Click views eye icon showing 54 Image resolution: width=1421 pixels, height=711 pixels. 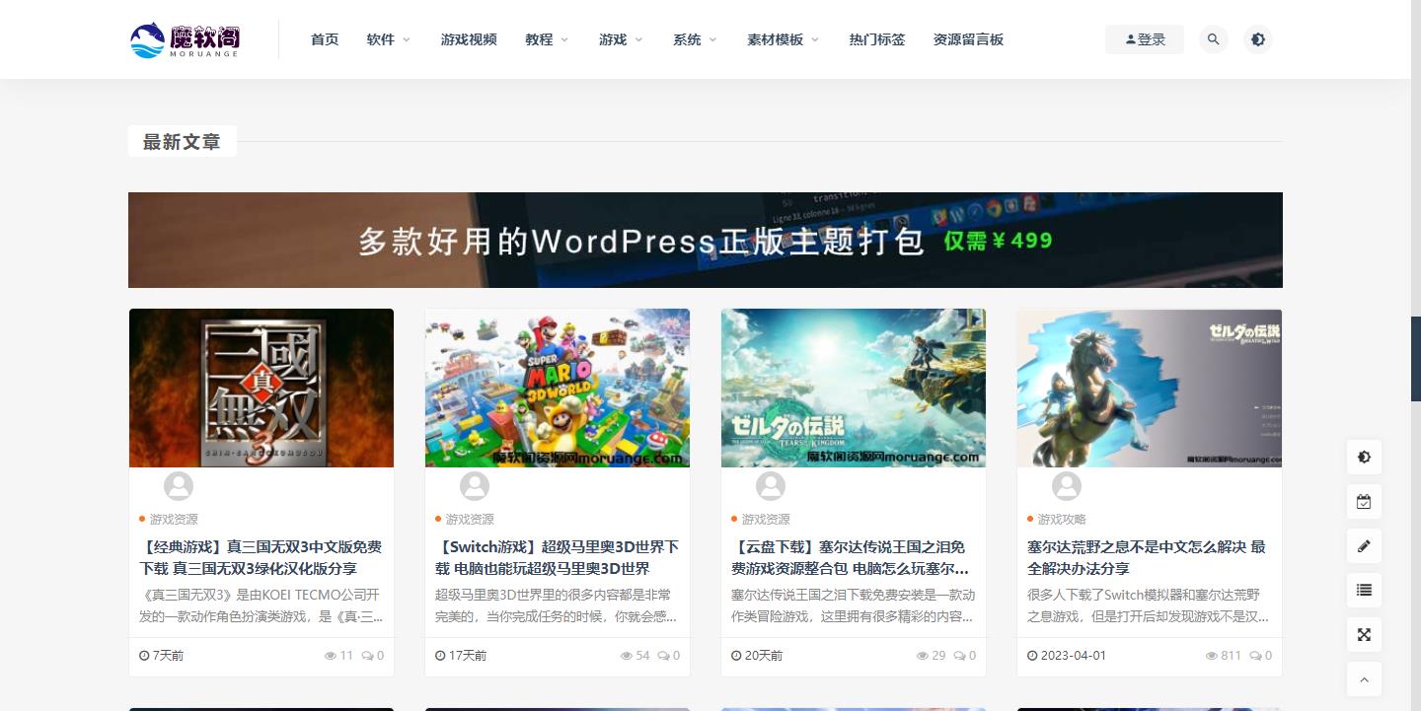point(626,656)
